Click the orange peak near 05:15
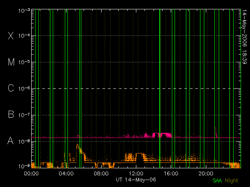This screenshot has width=250, height=187. tap(77, 146)
